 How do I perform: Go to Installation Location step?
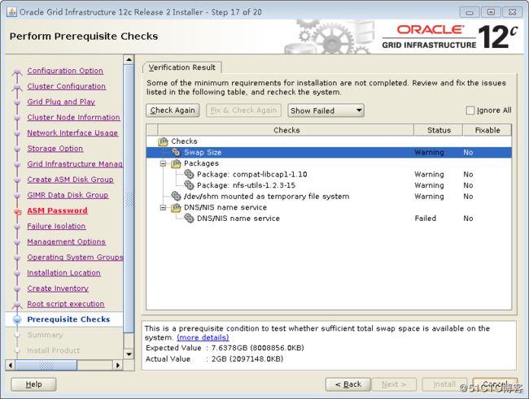click(x=63, y=272)
